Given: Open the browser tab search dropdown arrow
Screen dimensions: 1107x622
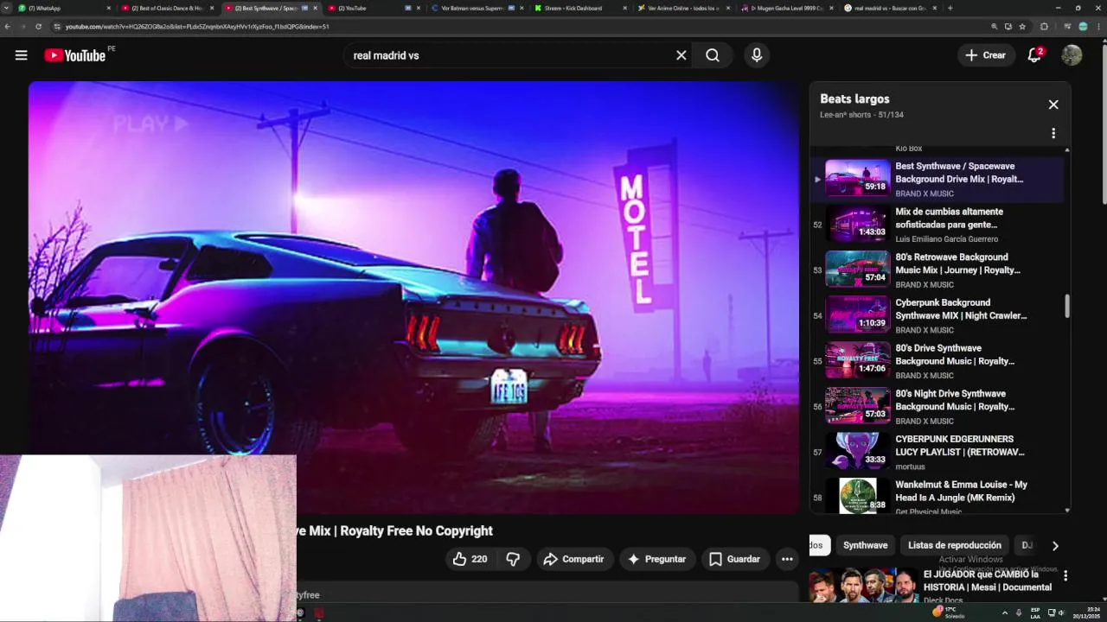Looking at the screenshot, I should pos(8,8).
